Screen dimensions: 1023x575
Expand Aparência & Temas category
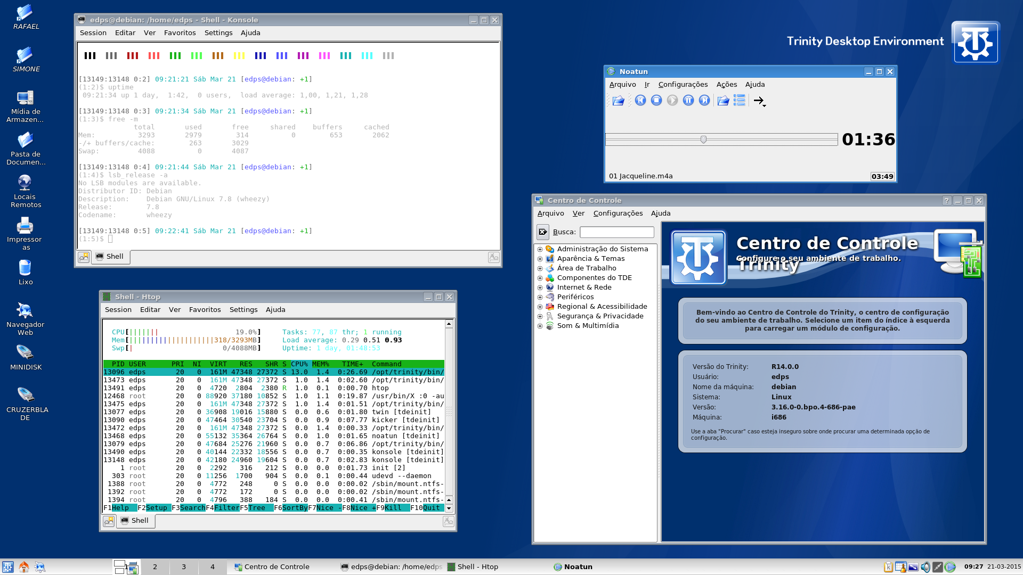click(x=540, y=259)
